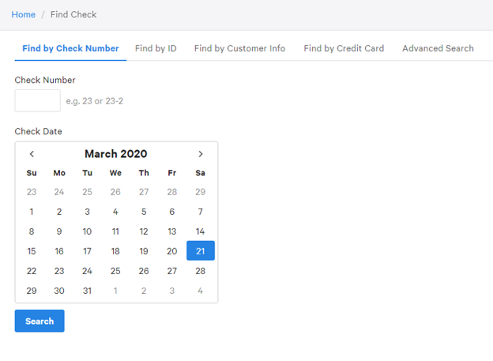493x361 pixels.
Task: Select the Find by Credit Card tab
Action: pos(344,48)
